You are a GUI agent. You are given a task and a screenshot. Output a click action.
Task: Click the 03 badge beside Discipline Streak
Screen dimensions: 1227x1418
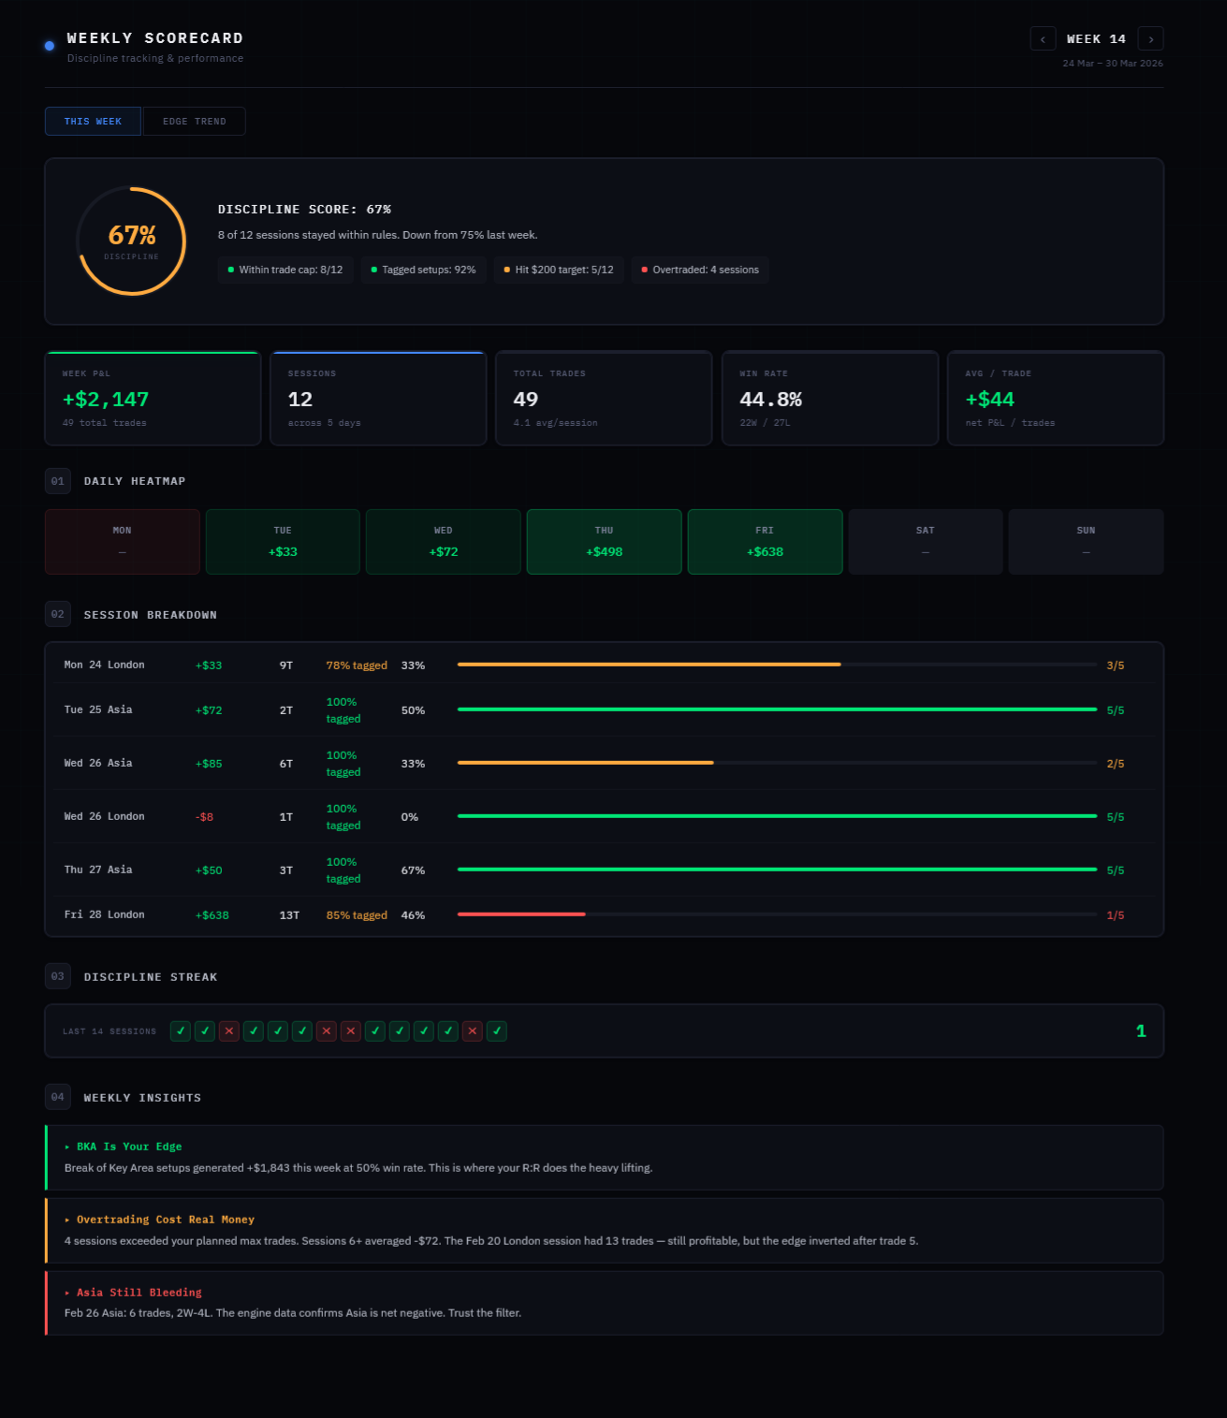click(58, 976)
